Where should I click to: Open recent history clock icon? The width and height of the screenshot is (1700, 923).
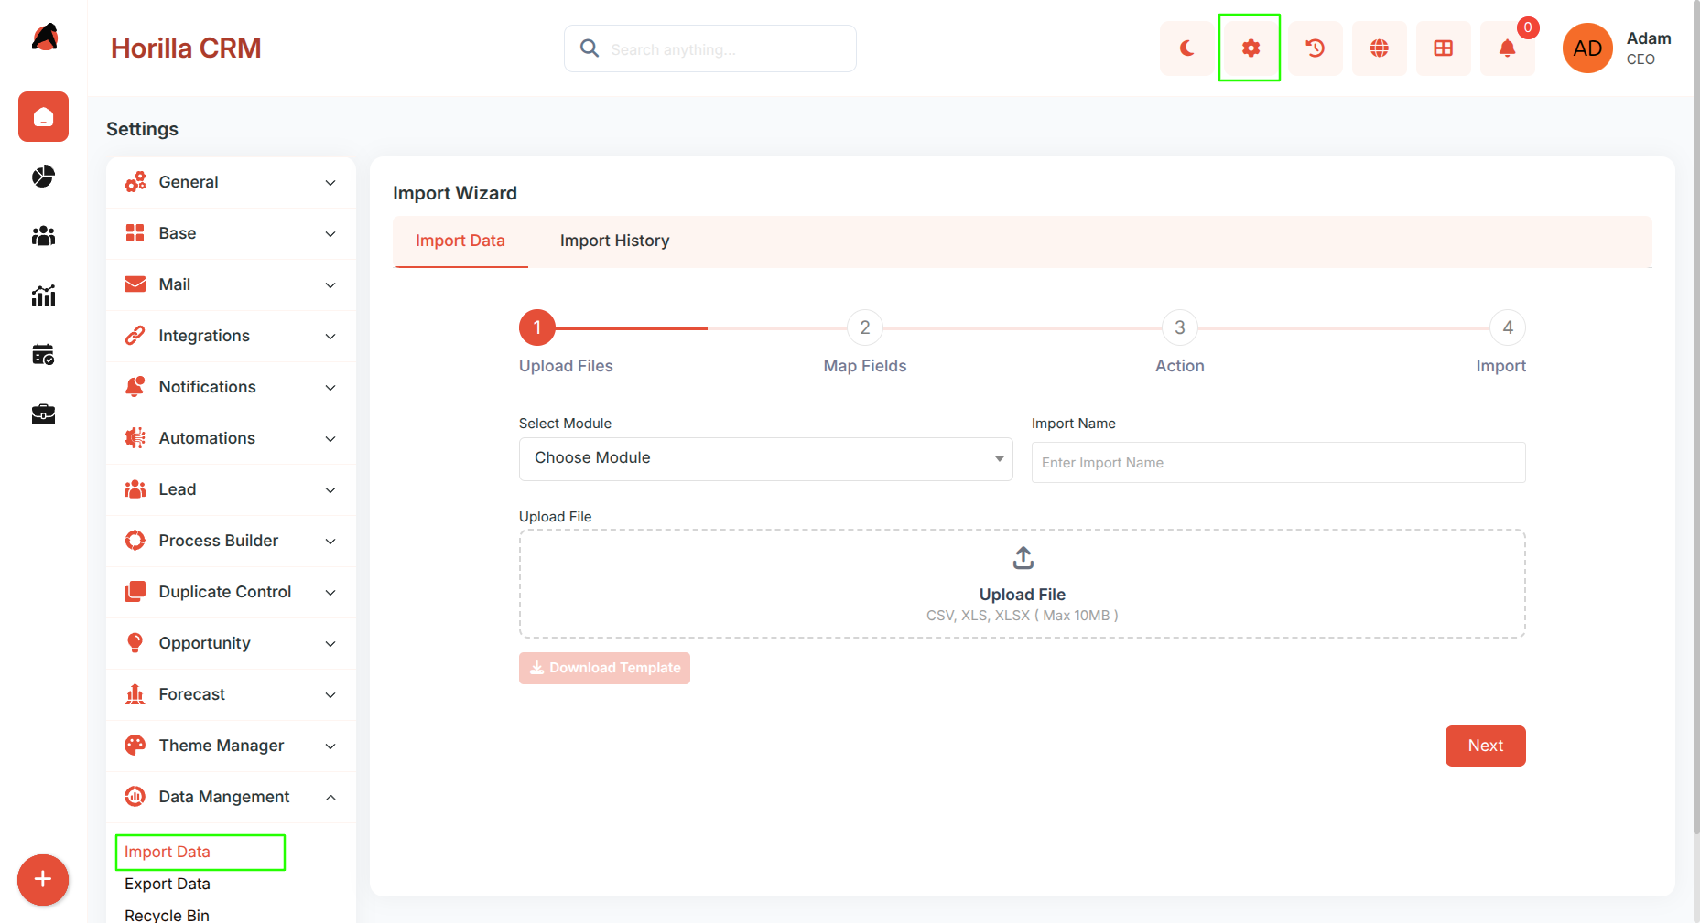[1315, 48]
